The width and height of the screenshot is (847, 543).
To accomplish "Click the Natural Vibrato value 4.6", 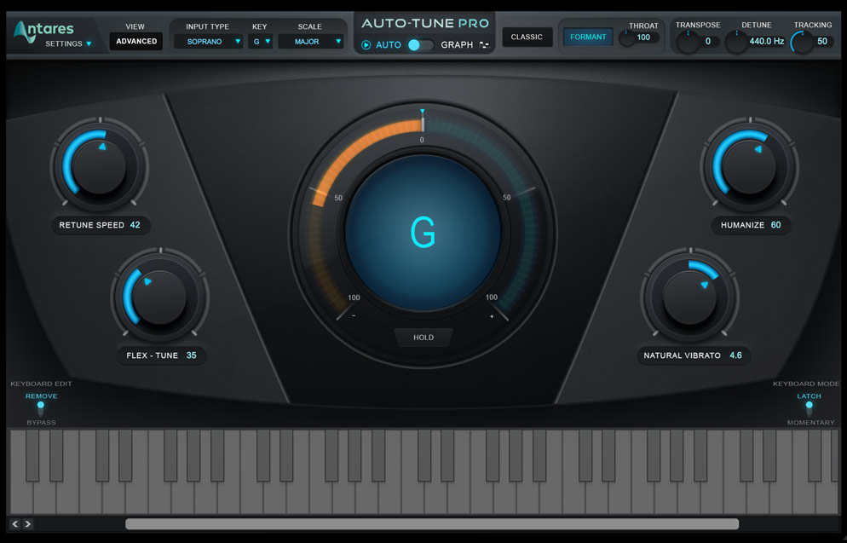I will pos(735,355).
